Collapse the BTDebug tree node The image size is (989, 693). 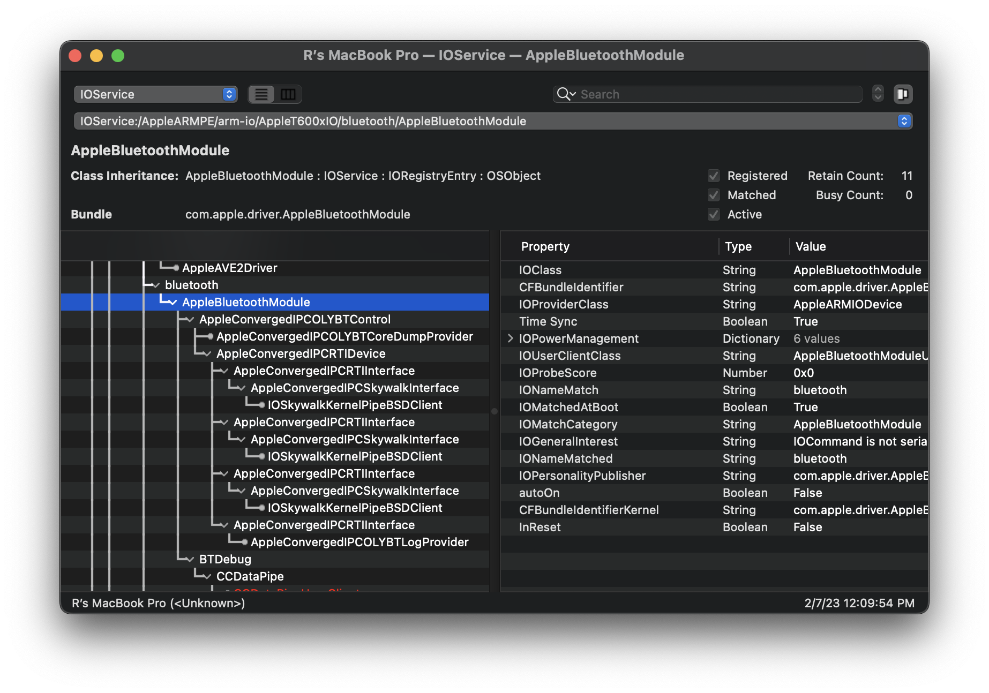point(190,559)
